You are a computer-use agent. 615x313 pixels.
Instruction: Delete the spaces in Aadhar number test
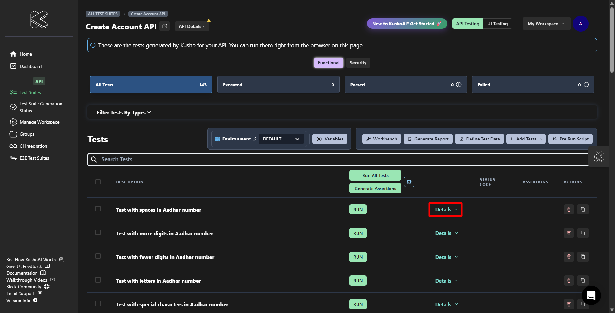[569, 210]
